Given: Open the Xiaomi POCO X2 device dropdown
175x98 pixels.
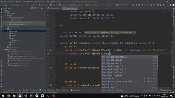Looking at the screenshot, I should 123,5.
